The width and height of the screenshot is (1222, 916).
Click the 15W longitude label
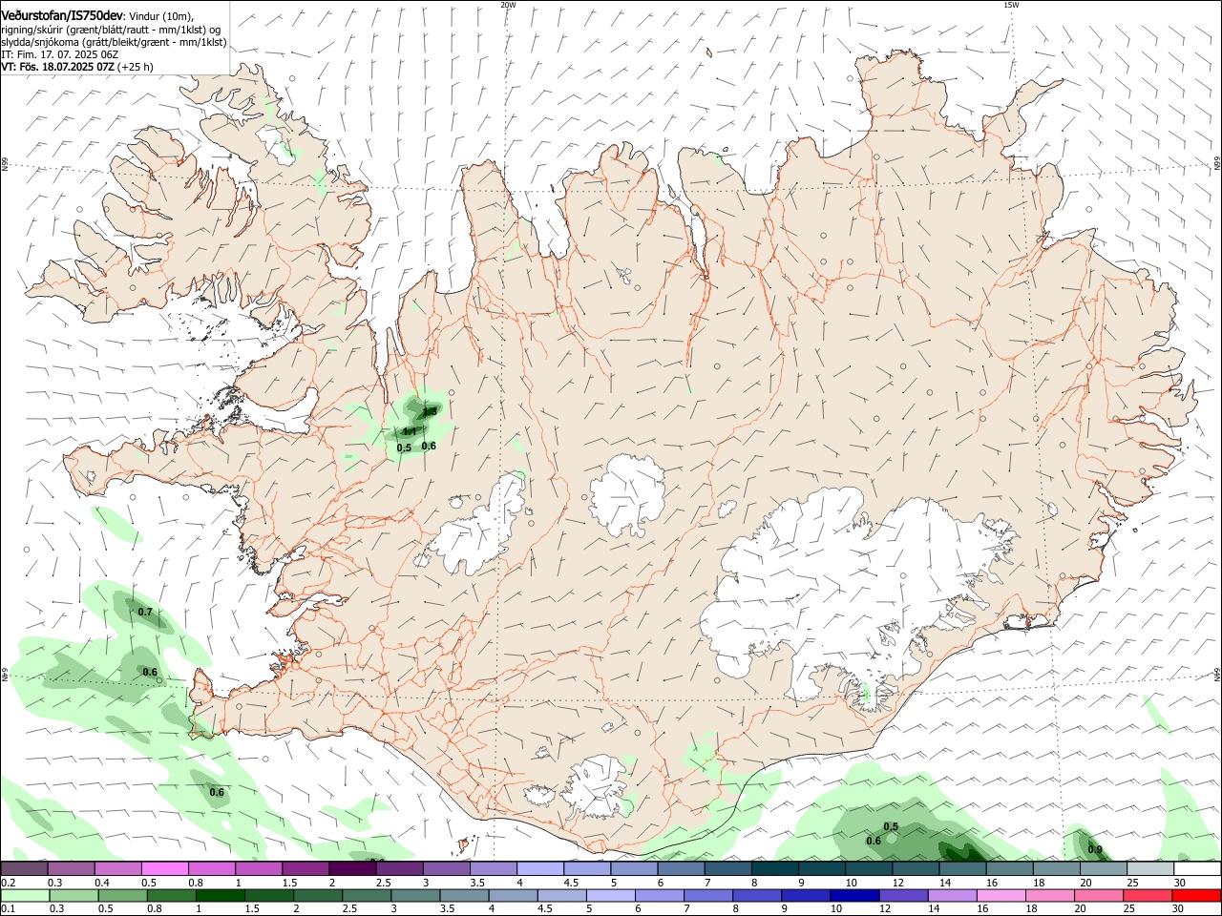[x=1011, y=5]
